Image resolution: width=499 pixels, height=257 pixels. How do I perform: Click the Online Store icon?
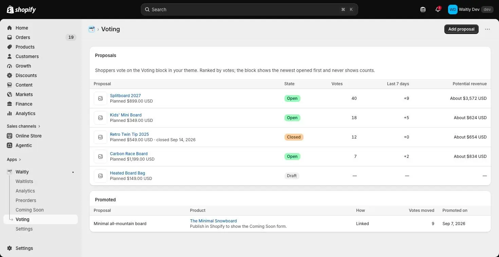[x=10, y=136]
